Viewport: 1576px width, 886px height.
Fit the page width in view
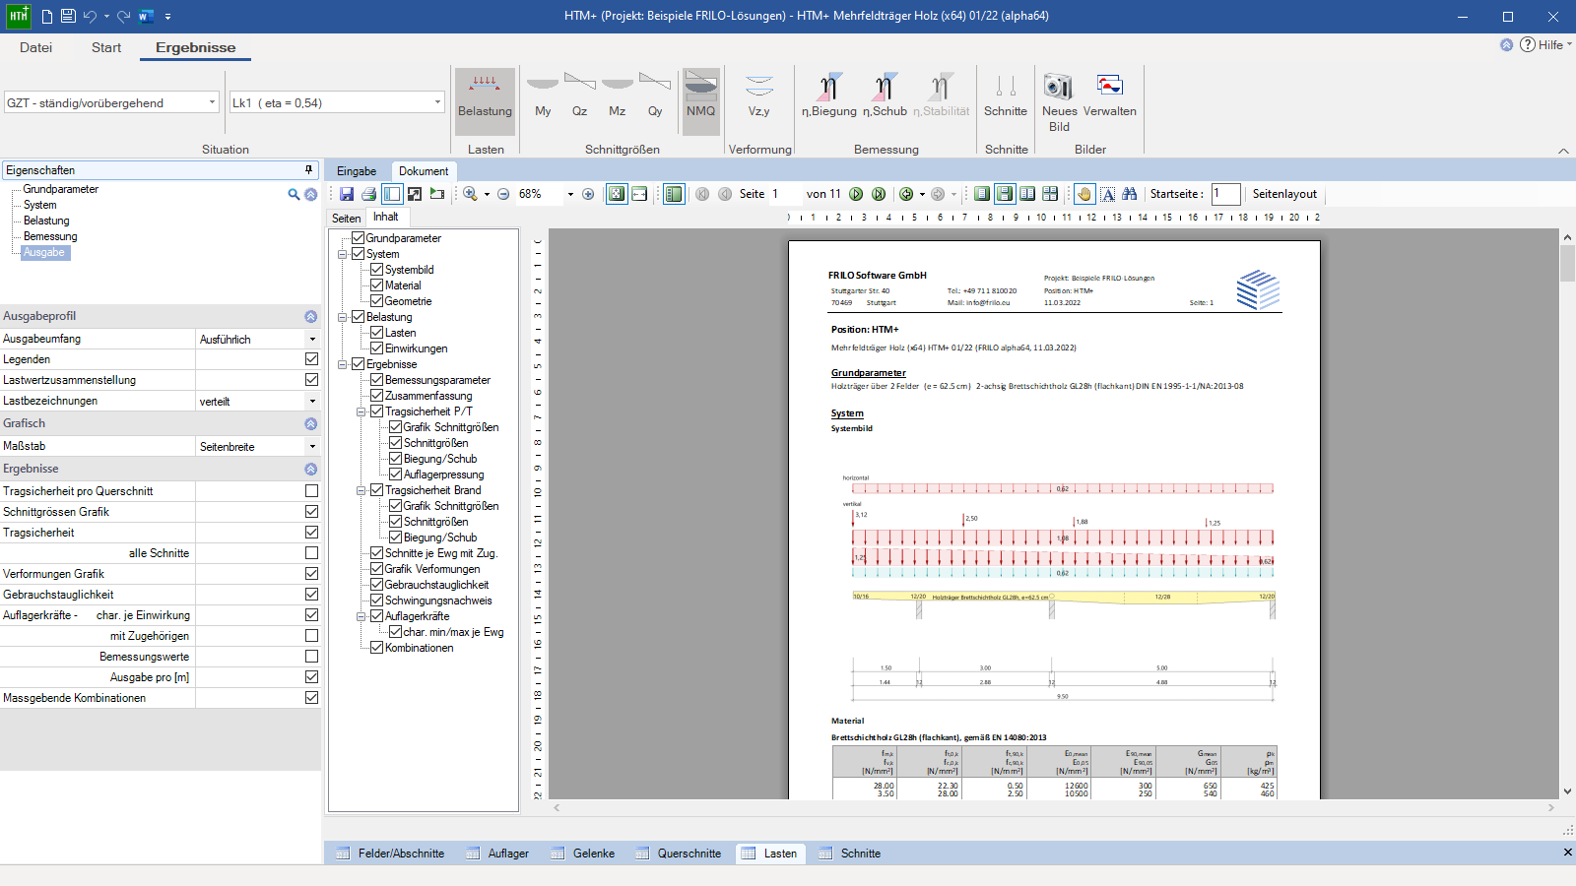[x=639, y=194]
